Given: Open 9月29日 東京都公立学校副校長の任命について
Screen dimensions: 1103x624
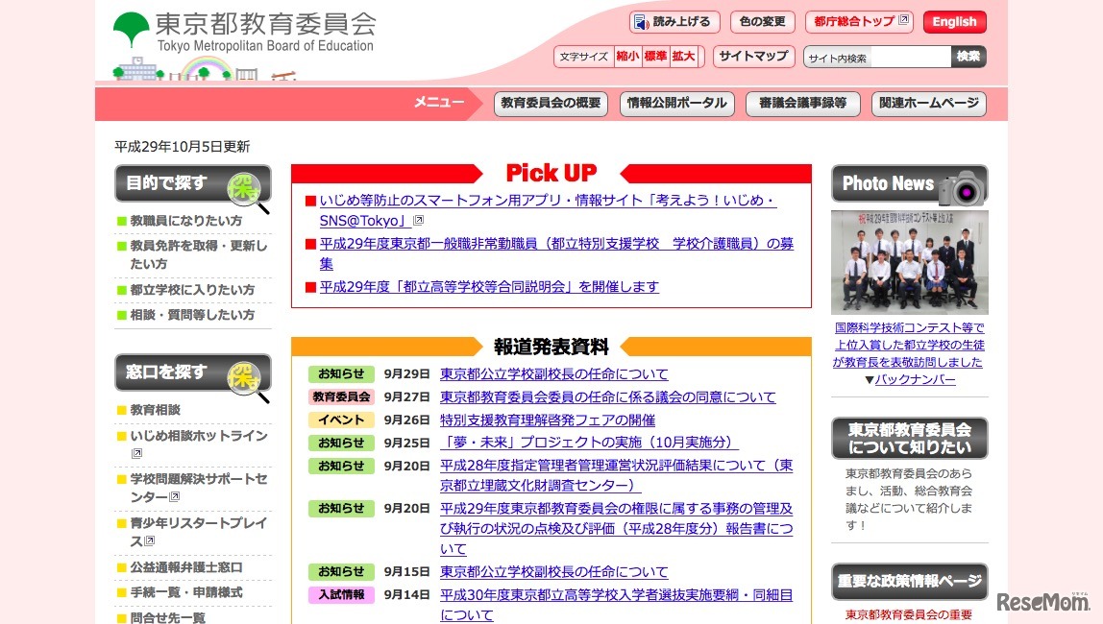Looking at the screenshot, I should click(x=553, y=374).
